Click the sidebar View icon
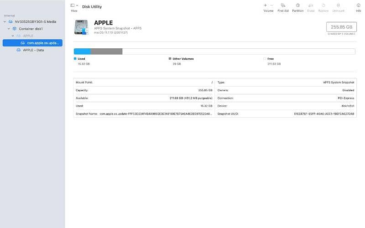This screenshot has width=365, height=228. 73,5
